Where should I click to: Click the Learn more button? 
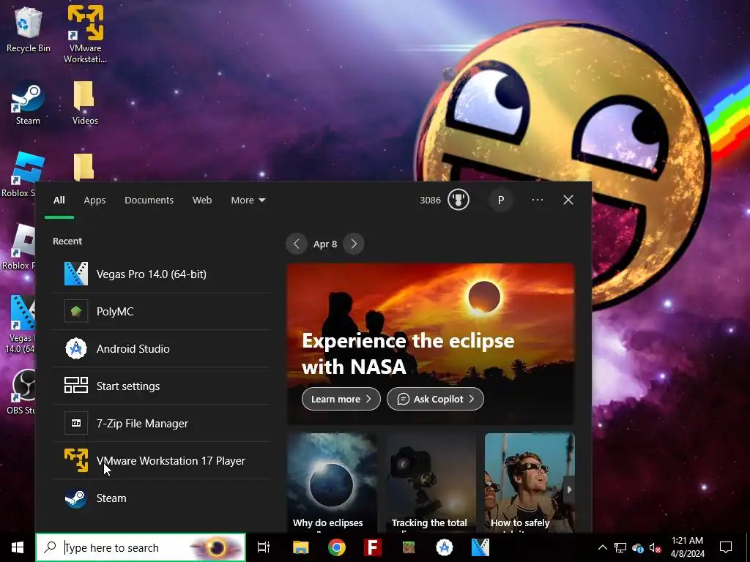(341, 399)
